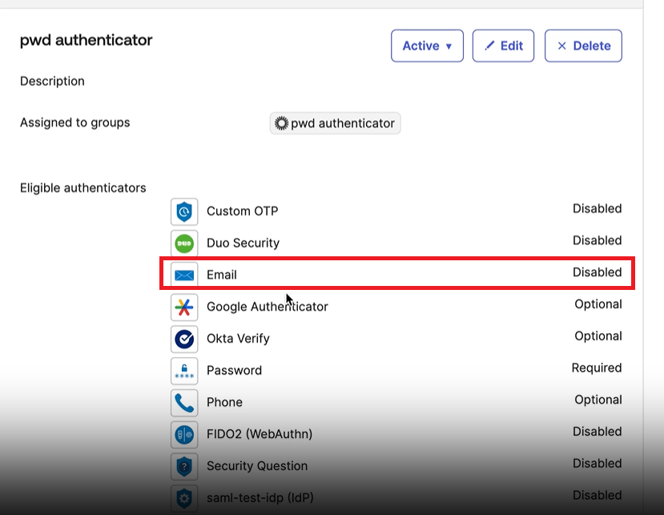Click the gear icon on pwd authenticator group chip
Screen dimensions: 664x515
click(281, 123)
